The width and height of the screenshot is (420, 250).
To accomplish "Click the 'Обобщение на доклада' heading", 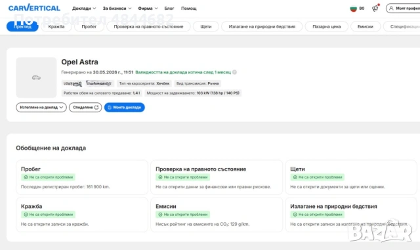I will 51,148.
